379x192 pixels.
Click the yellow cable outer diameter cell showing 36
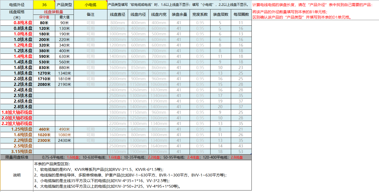pos(44,5)
